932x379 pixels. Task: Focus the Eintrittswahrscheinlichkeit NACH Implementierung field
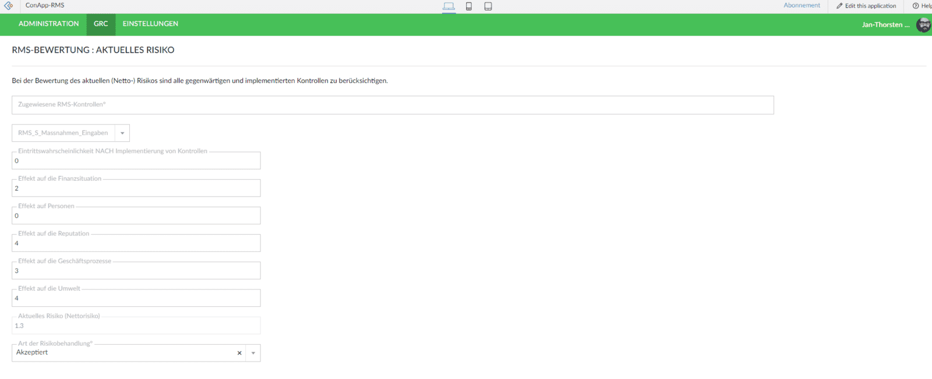[136, 161]
